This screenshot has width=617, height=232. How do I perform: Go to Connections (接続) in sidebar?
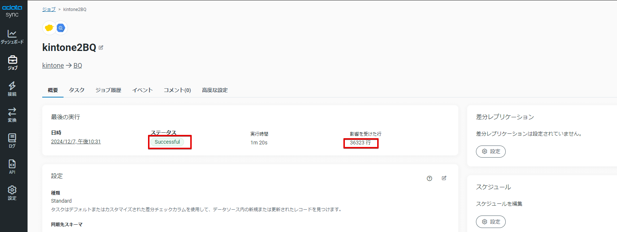coord(12,89)
